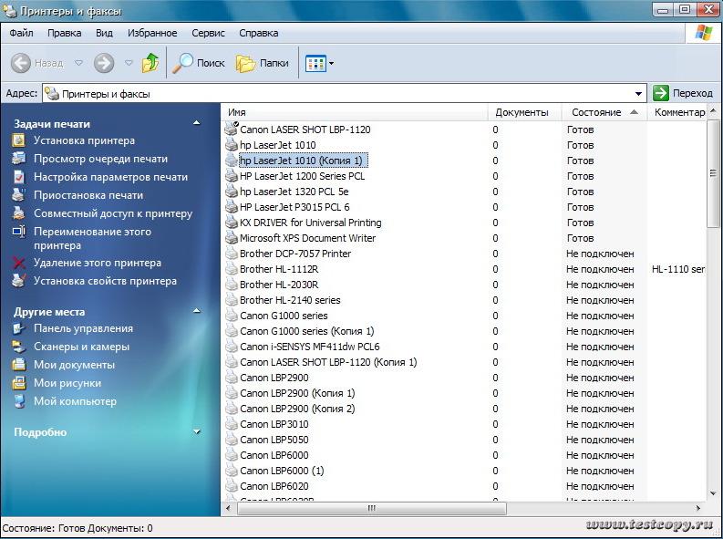Select Canon LBP3010 printer icon

click(x=232, y=424)
